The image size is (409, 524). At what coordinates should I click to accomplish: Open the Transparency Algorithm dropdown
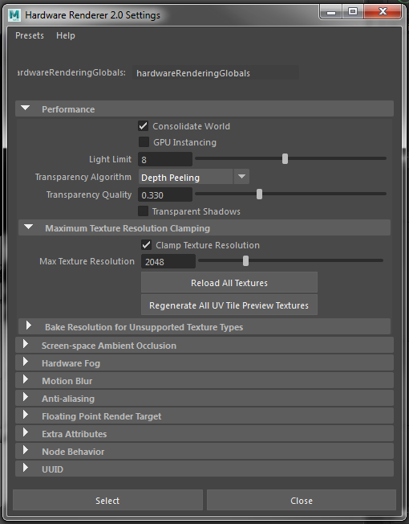(193, 177)
